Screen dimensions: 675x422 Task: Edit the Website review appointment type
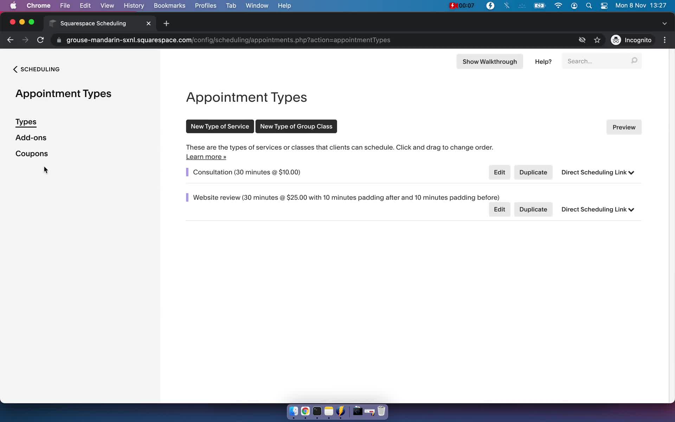499,209
